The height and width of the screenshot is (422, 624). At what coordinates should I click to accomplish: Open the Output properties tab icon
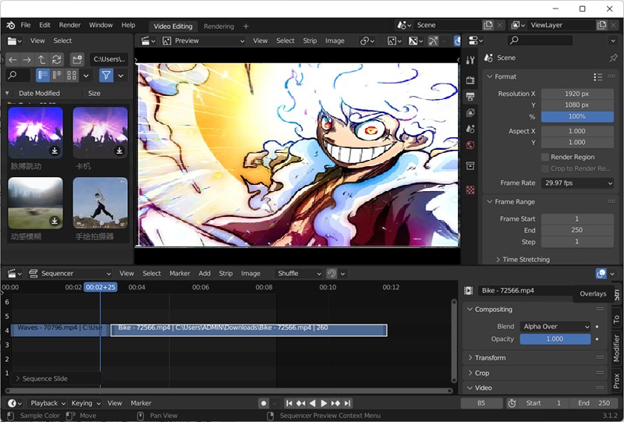470,96
